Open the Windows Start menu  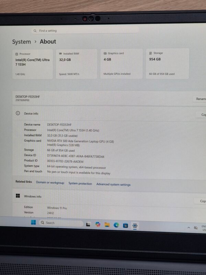pyautogui.click(x=33, y=222)
